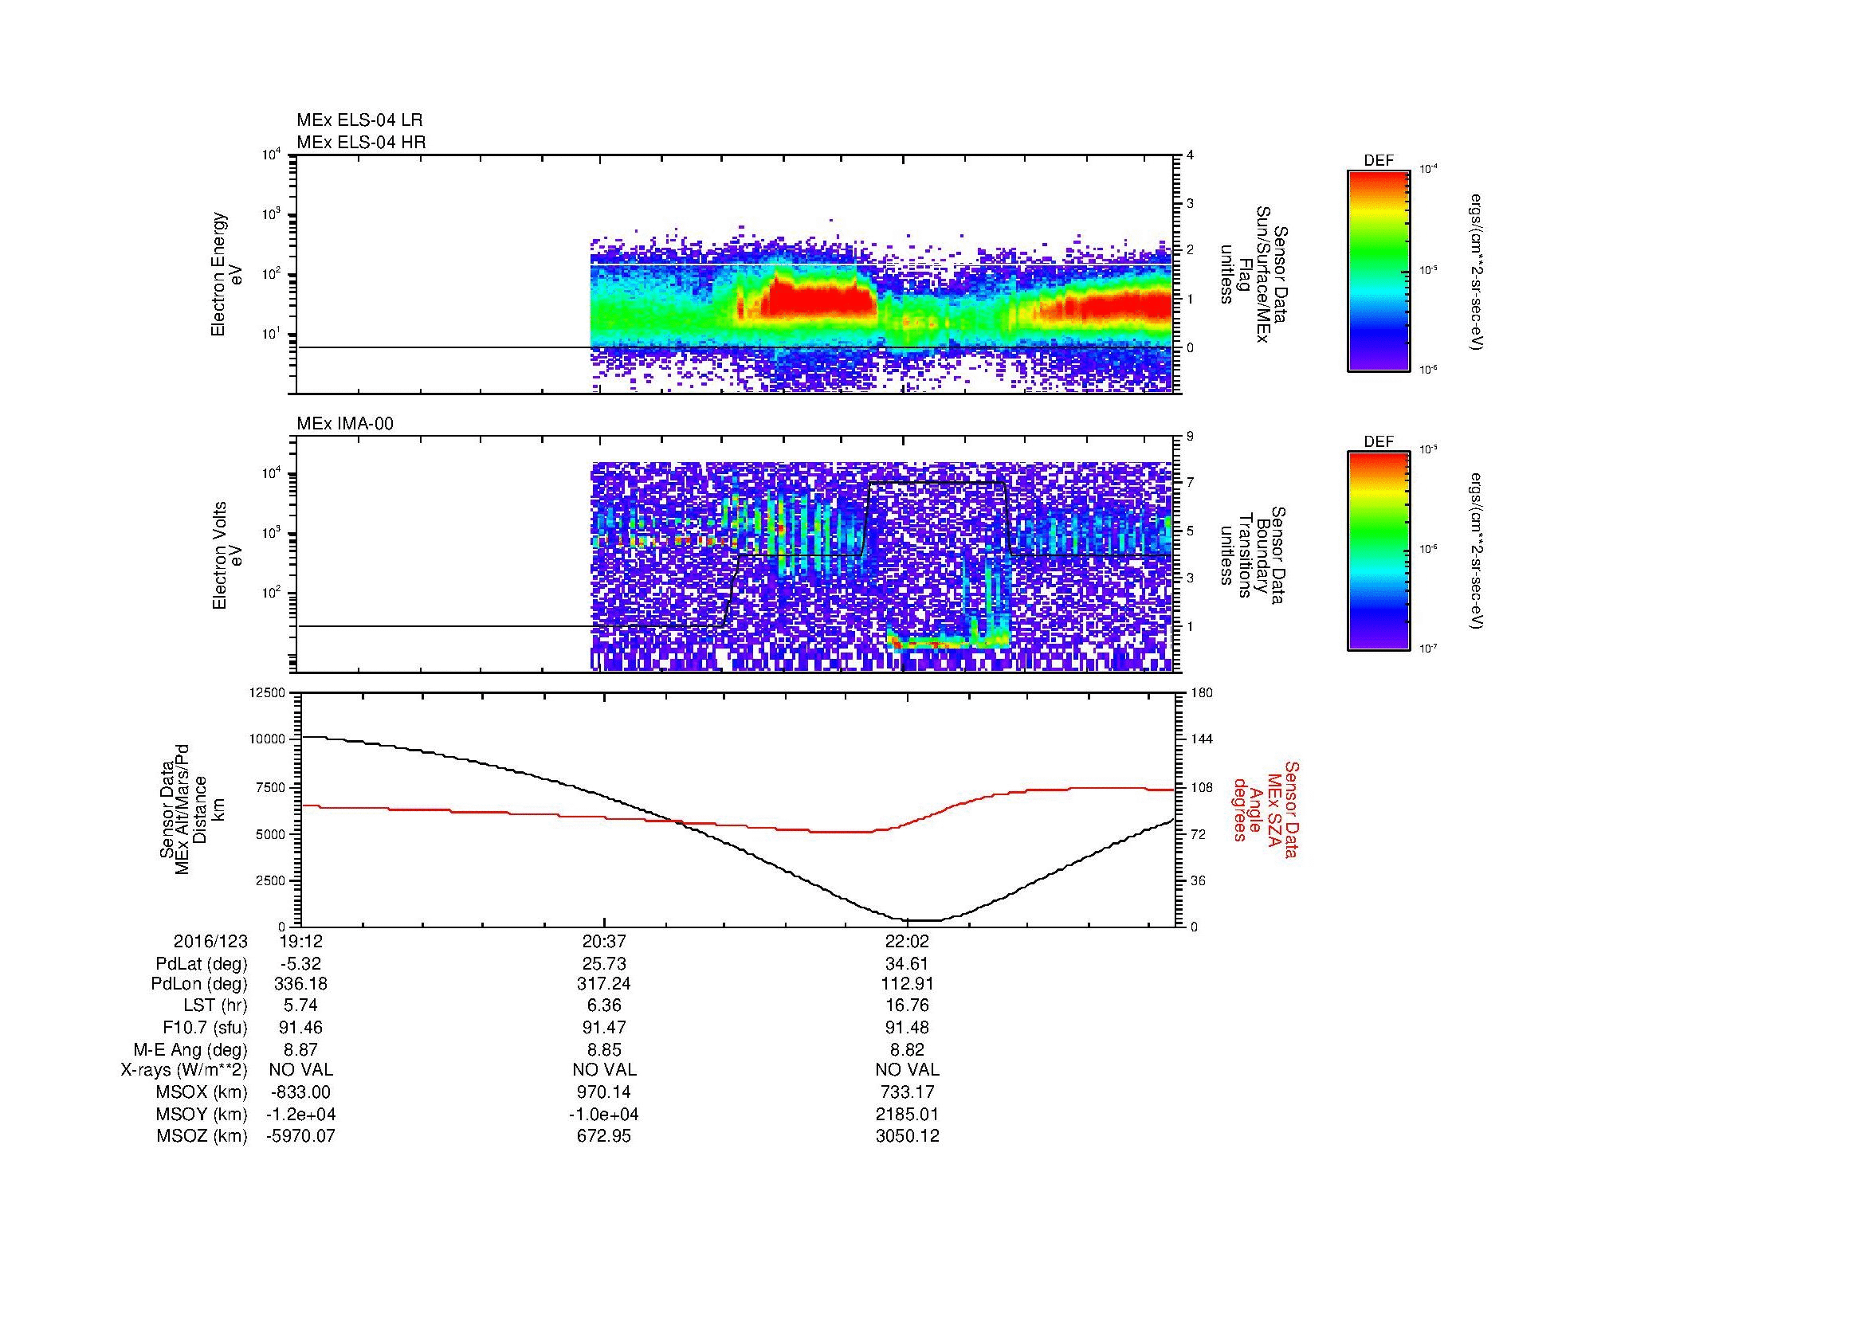1864x1317 pixels.
Task: Click the LST value '16.76'
Action: coord(907,1006)
